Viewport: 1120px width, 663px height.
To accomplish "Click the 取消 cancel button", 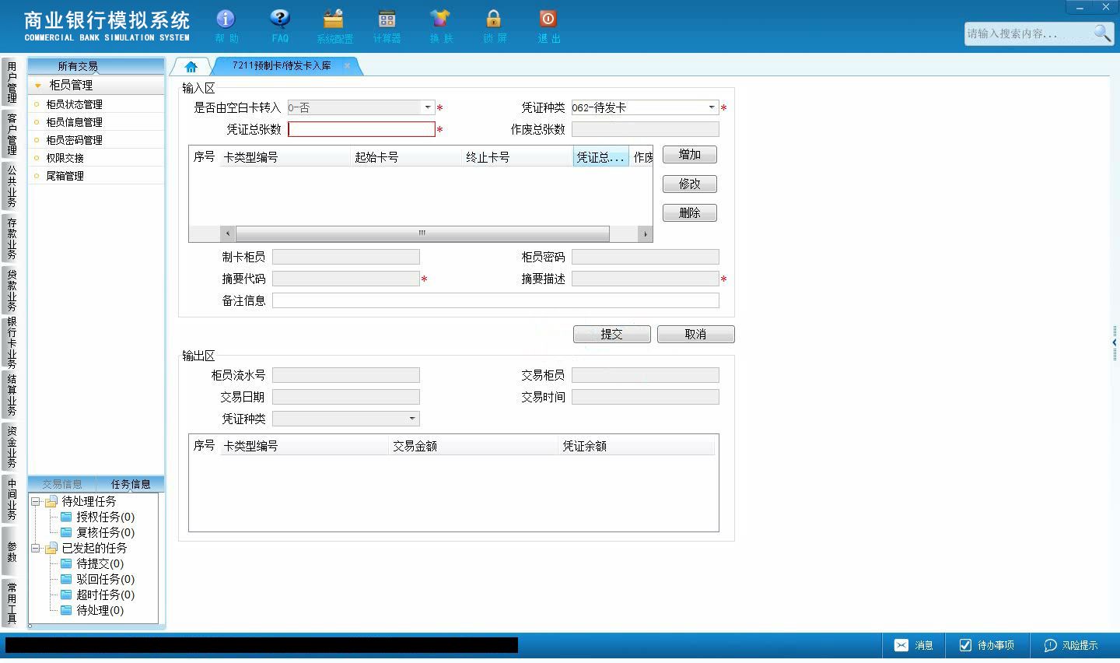I will tap(696, 334).
